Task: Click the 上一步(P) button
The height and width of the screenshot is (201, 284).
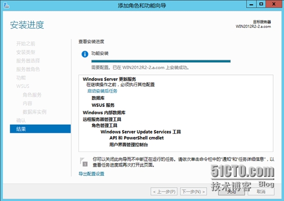Action: point(164,192)
